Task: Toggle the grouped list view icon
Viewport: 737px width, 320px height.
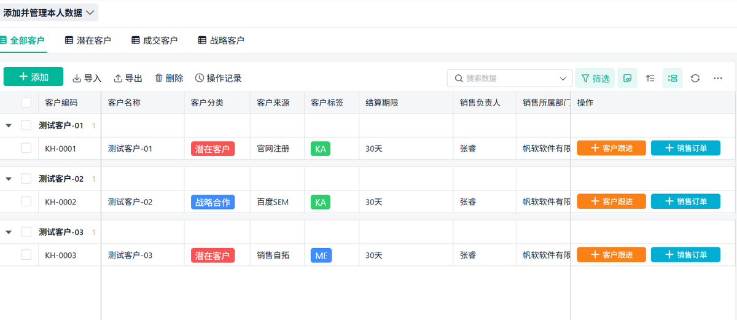Action: point(673,79)
